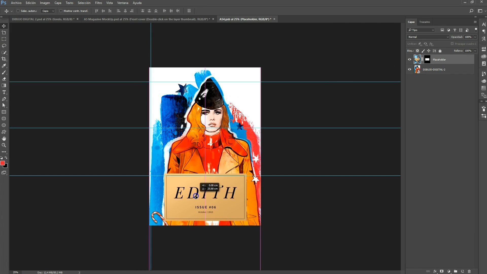Select the Horizontal Type tool
This screenshot has height=274, width=487.
4,92
